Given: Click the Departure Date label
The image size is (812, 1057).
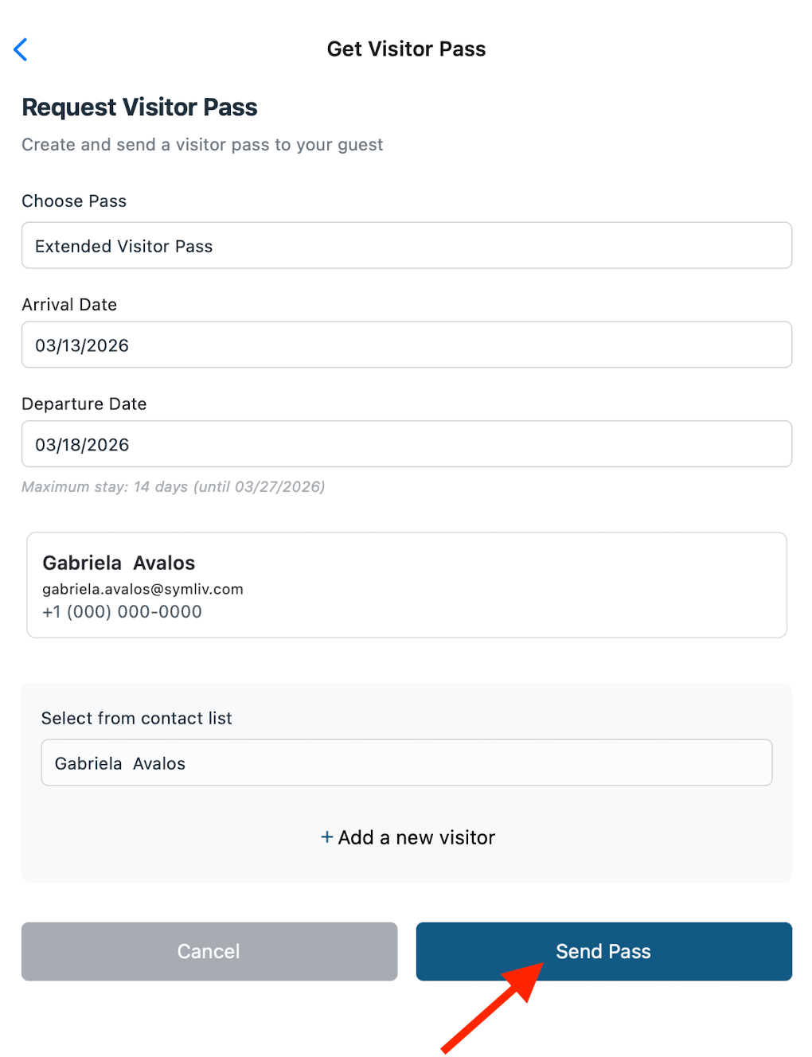Looking at the screenshot, I should [x=84, y=404].
